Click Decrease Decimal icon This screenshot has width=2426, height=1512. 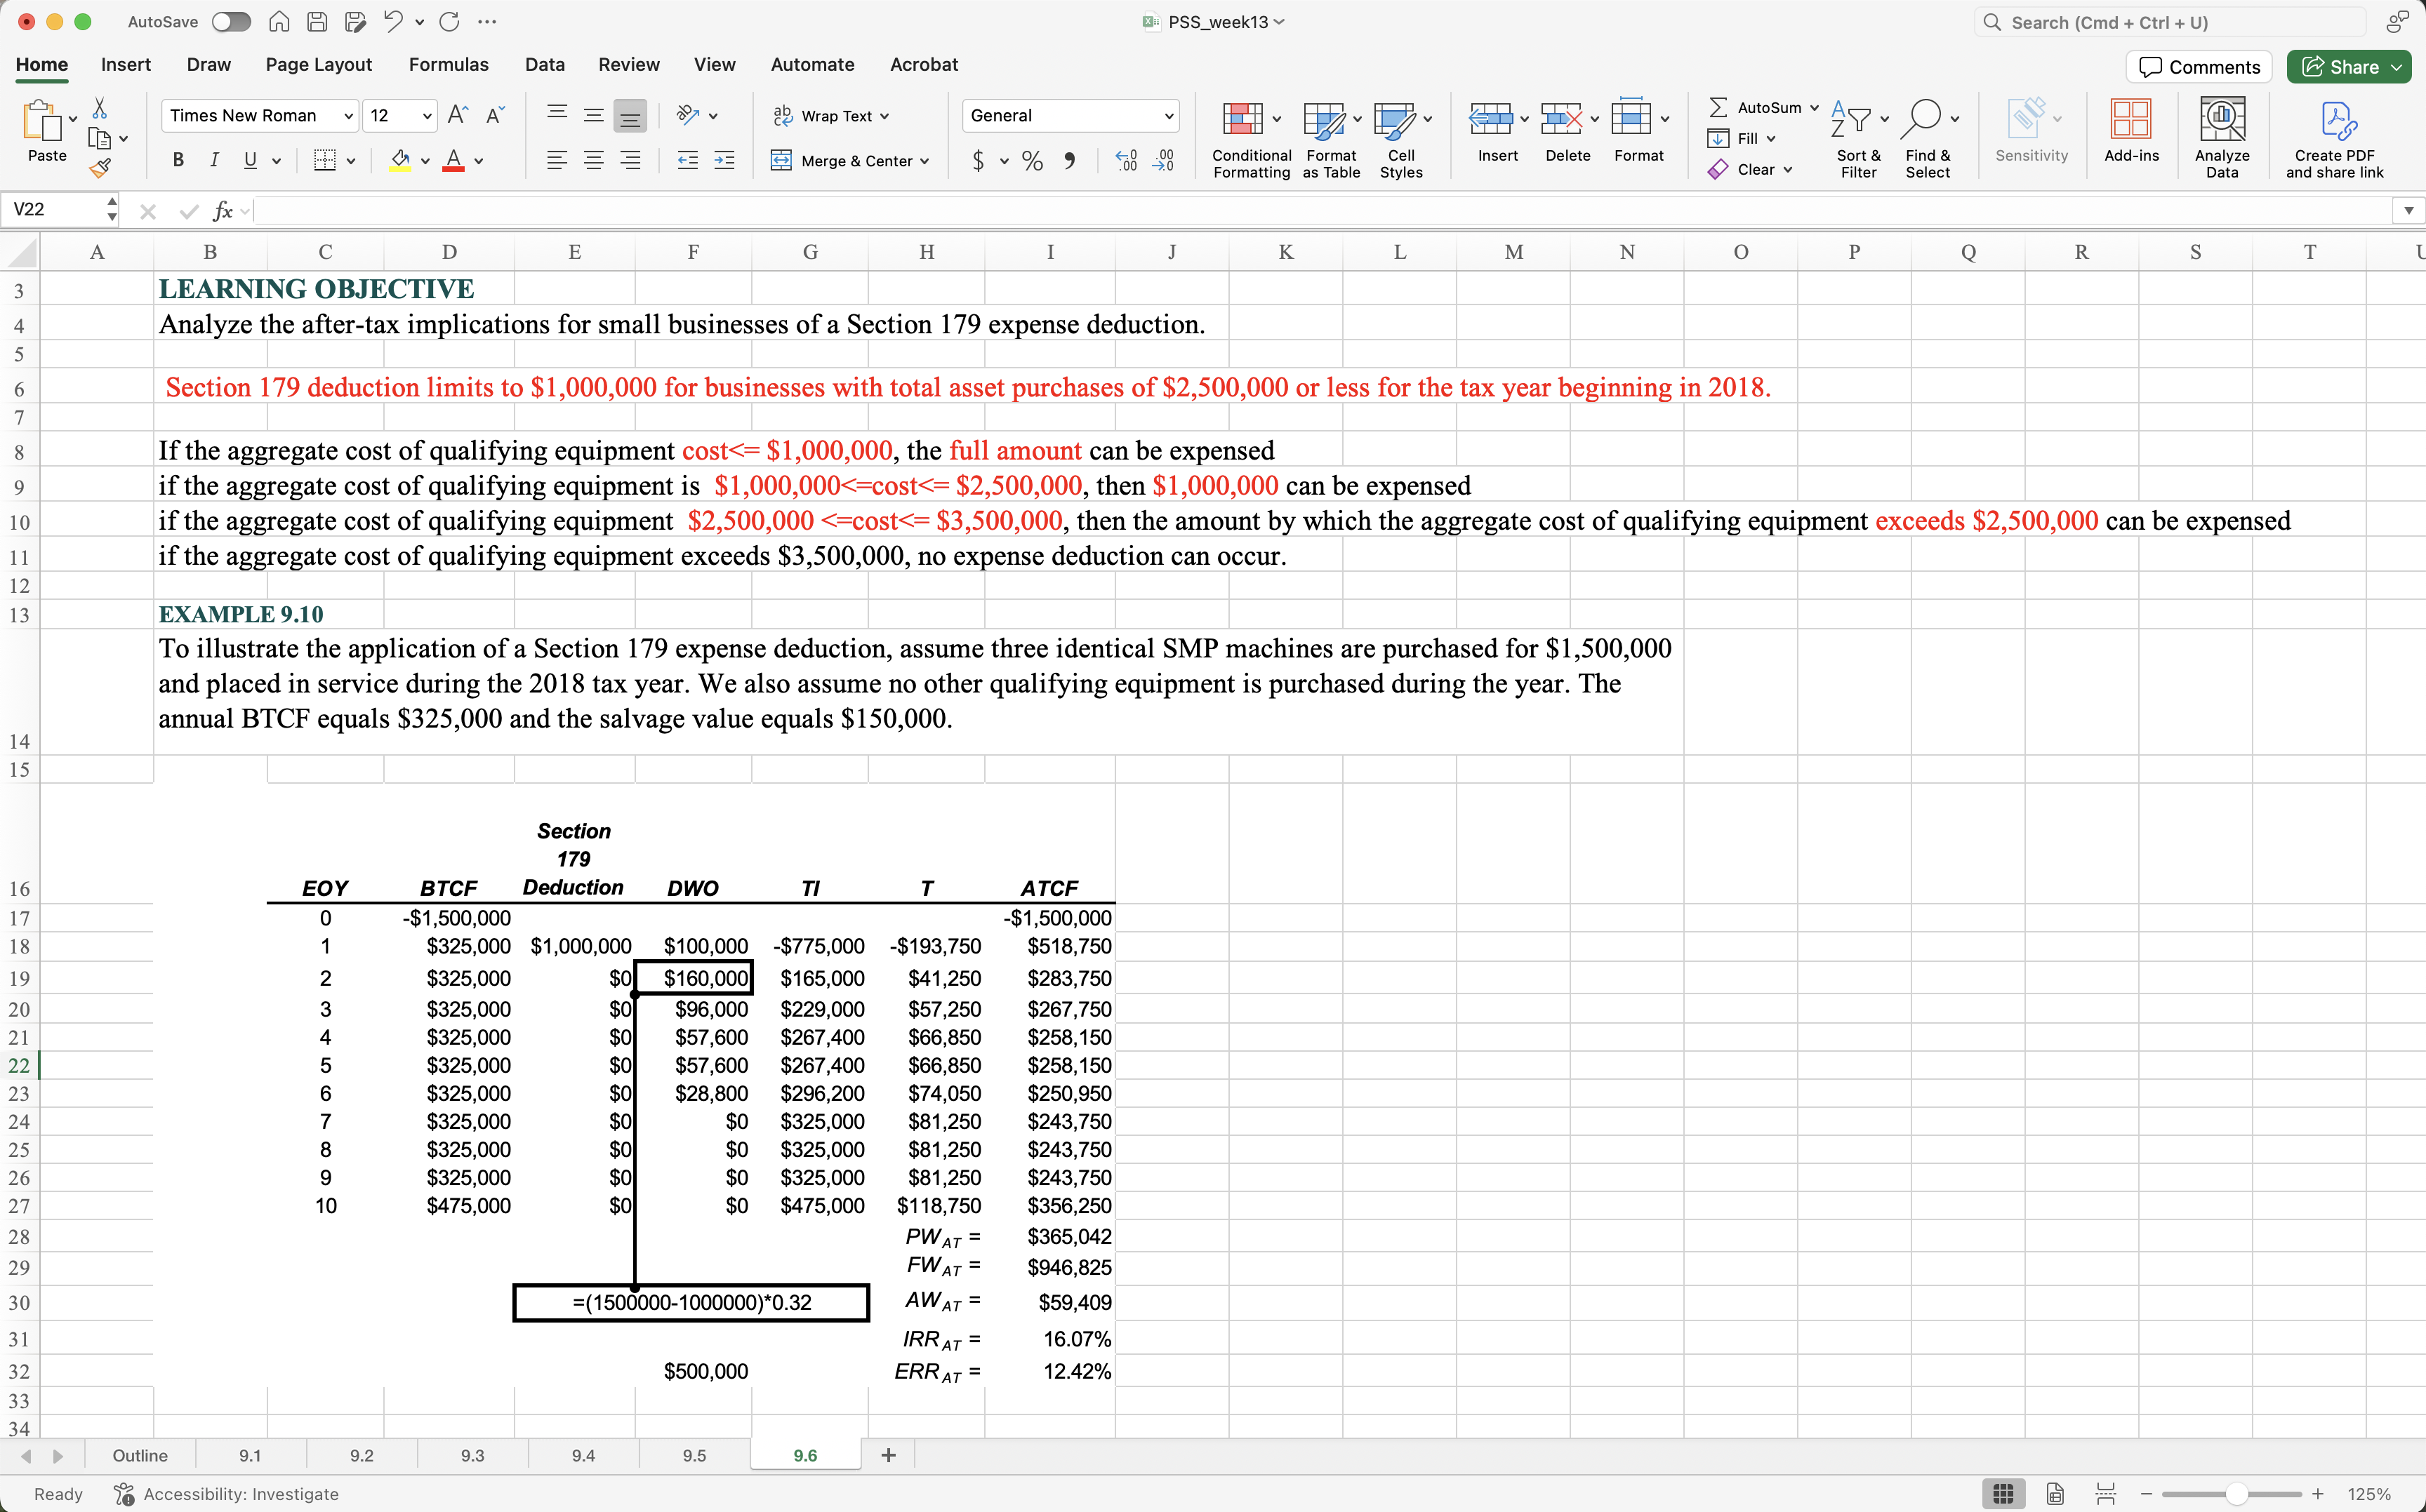tap(1163, 160)
